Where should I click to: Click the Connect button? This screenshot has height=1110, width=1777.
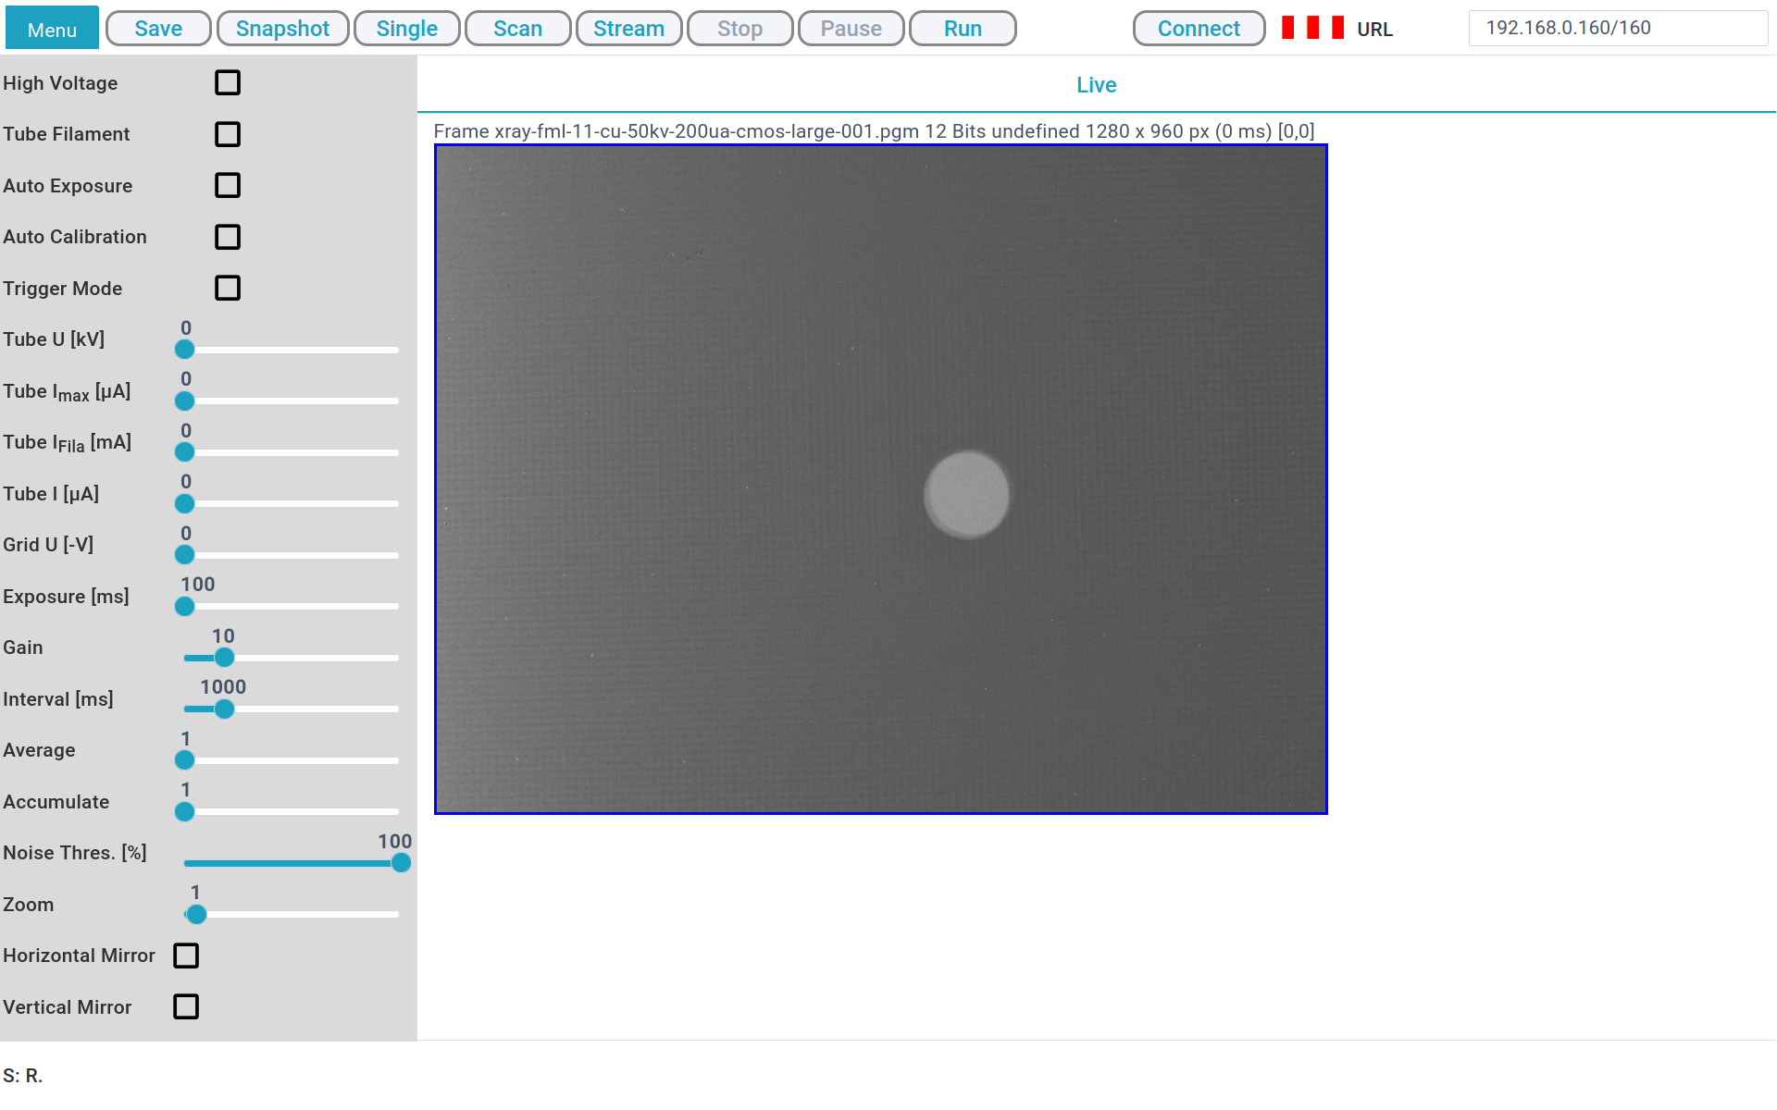pyautogui.click(x=1199, y=29)
